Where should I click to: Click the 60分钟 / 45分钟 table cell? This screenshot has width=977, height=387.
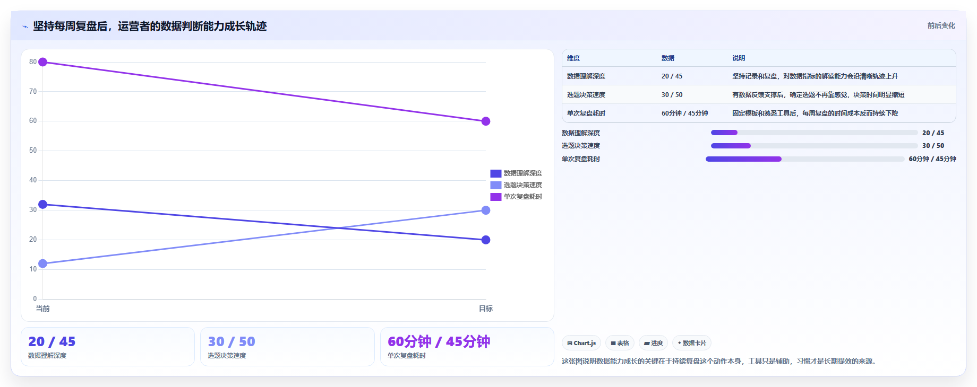[x=684, y=113]
